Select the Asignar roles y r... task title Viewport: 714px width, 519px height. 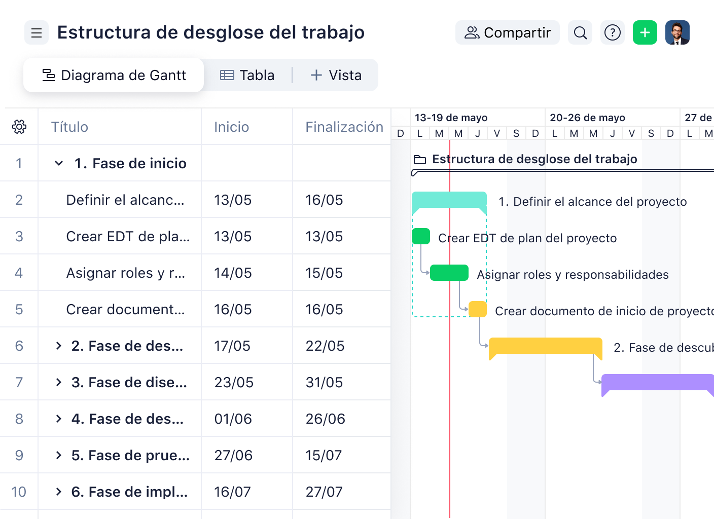(126, 273)
